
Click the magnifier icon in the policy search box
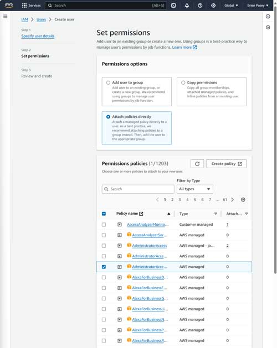point(106,189)
